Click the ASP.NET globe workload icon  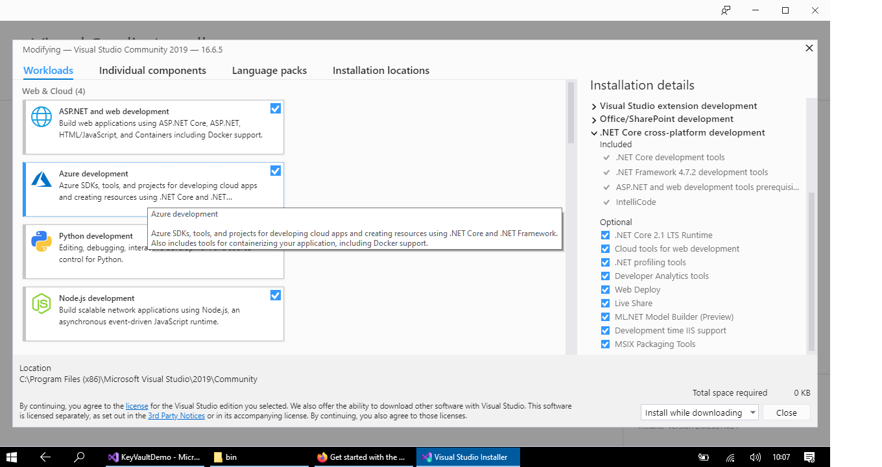click(x=42, y=117)
